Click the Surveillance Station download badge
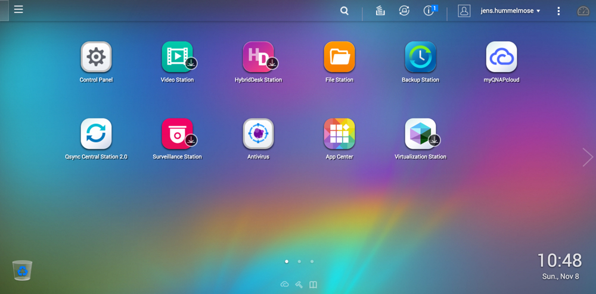Screen dimensions: 596x294 [x=191, y=140]
